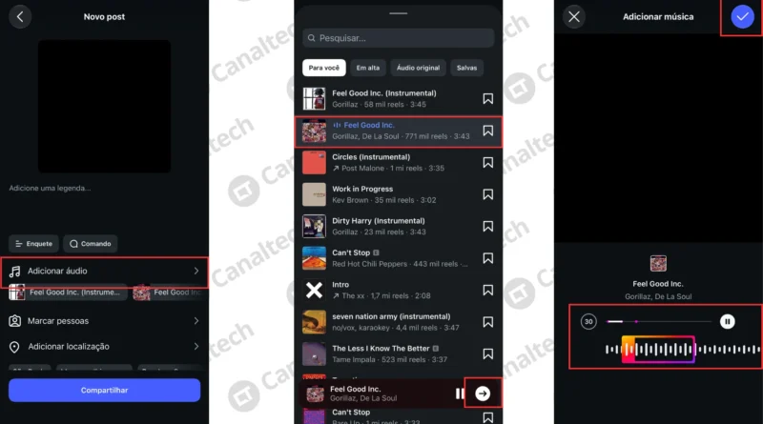Viewport: 763px width, 424px height.
Task: Tap the black post preview thumbnail
Action: click(104, 106)
